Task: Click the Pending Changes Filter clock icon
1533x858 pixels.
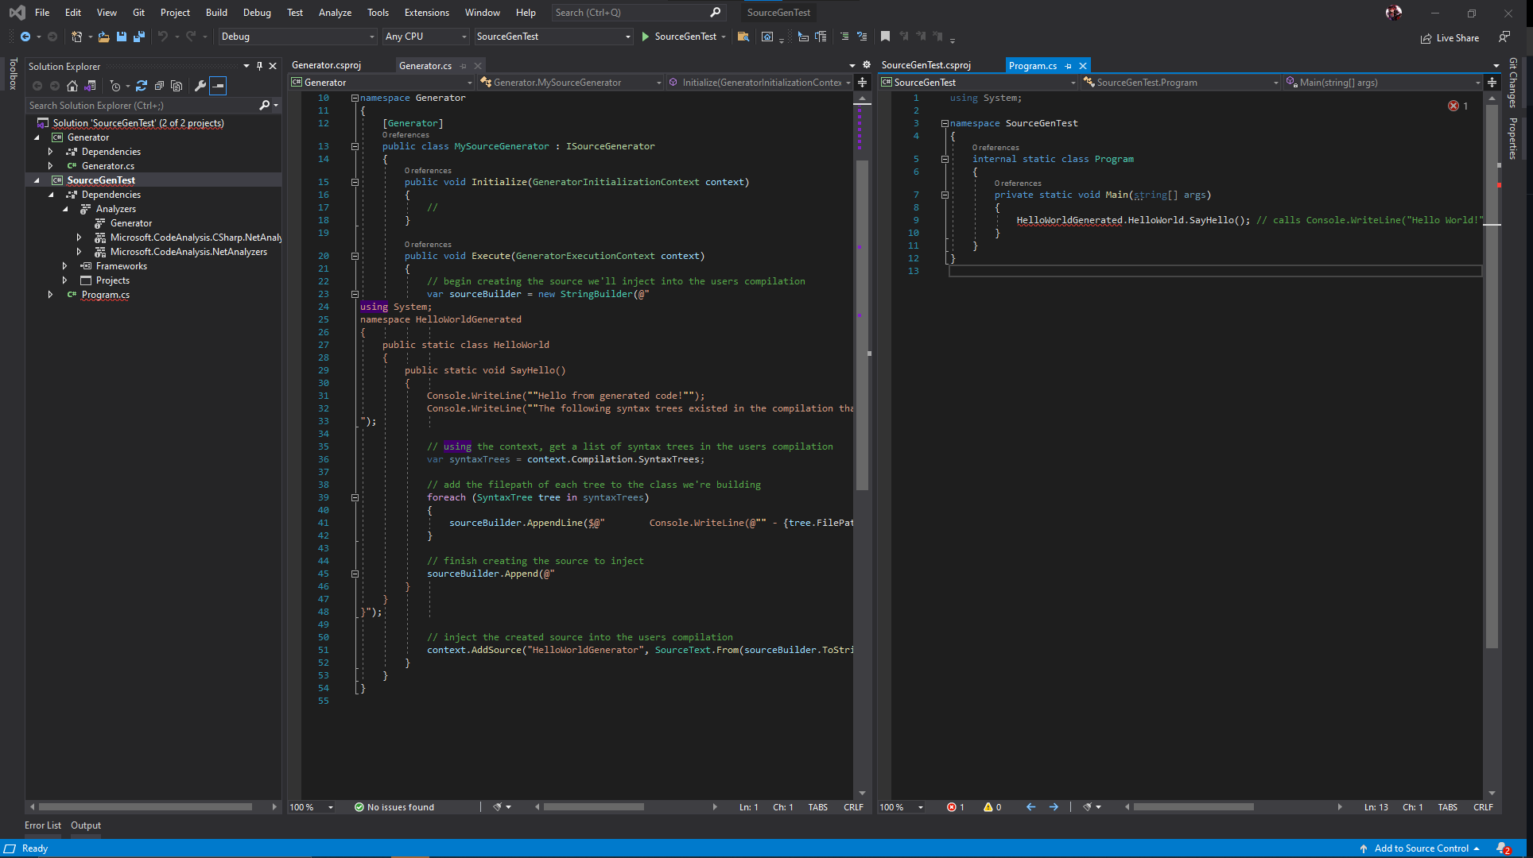Action: (x=115, y=86)
